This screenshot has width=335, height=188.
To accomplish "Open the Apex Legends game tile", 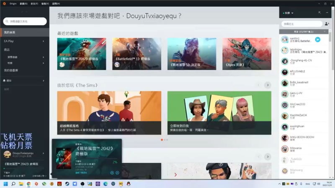I will point(247,54).
